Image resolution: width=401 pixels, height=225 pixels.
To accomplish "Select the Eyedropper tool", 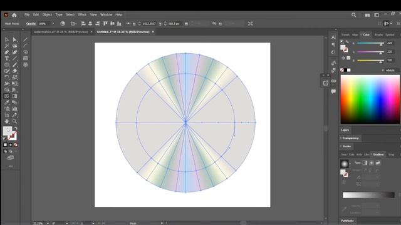I will [x=7, y=102].
